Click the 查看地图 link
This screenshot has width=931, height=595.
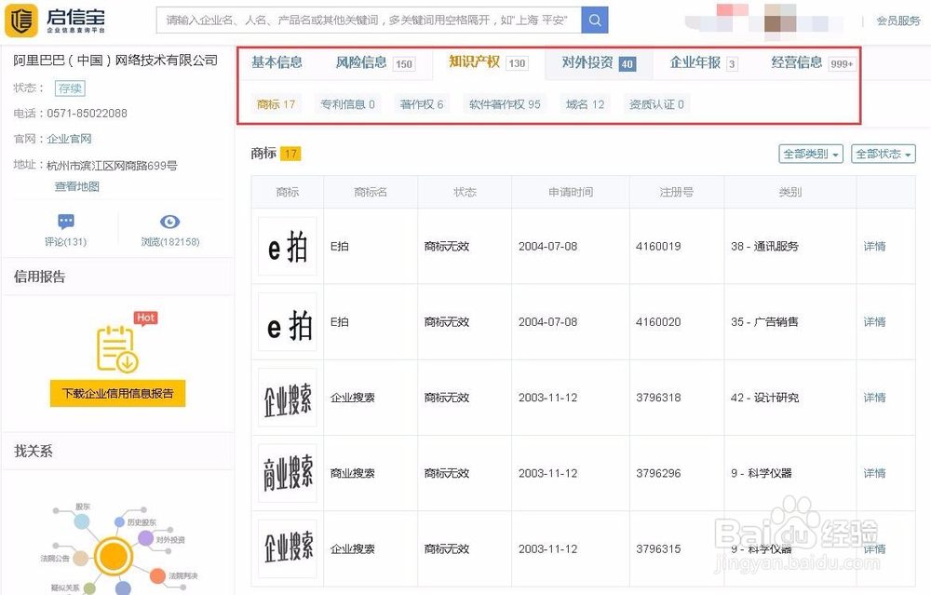click(x=77, y=186)
